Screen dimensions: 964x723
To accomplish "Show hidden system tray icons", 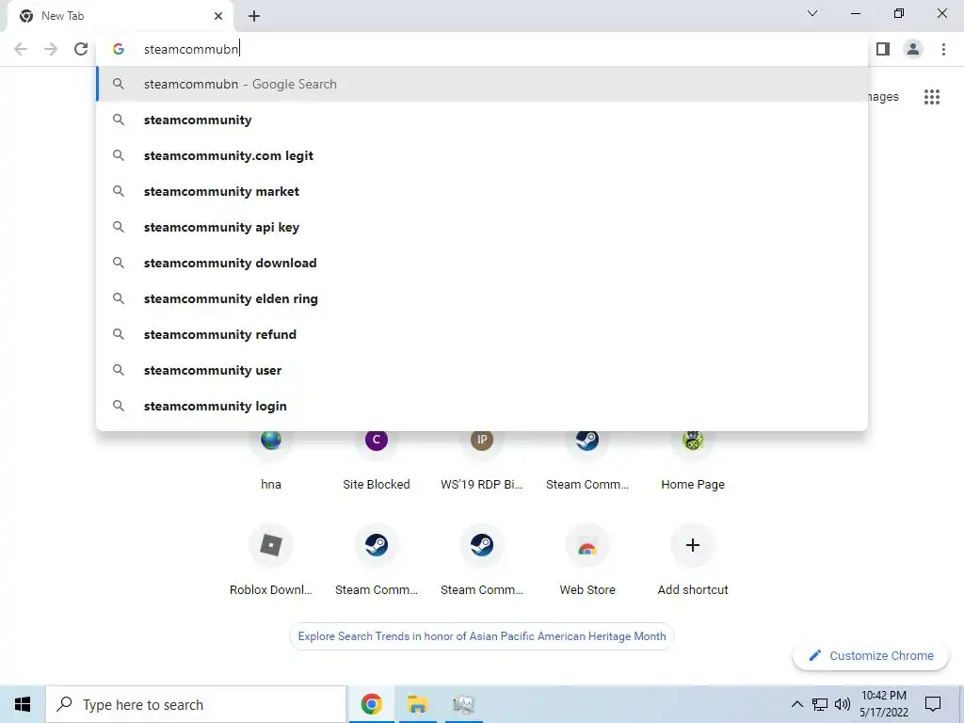I will (x=796, y=704).
